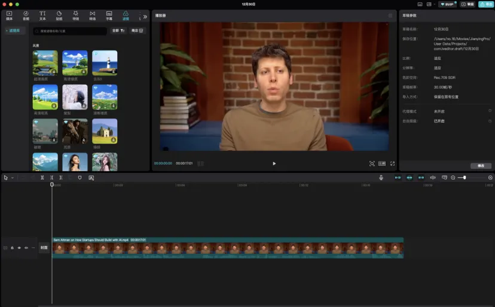Screen dimensions: 495x307
Task: Download the windmill blue sky filter
Action: tap(54, 106)
